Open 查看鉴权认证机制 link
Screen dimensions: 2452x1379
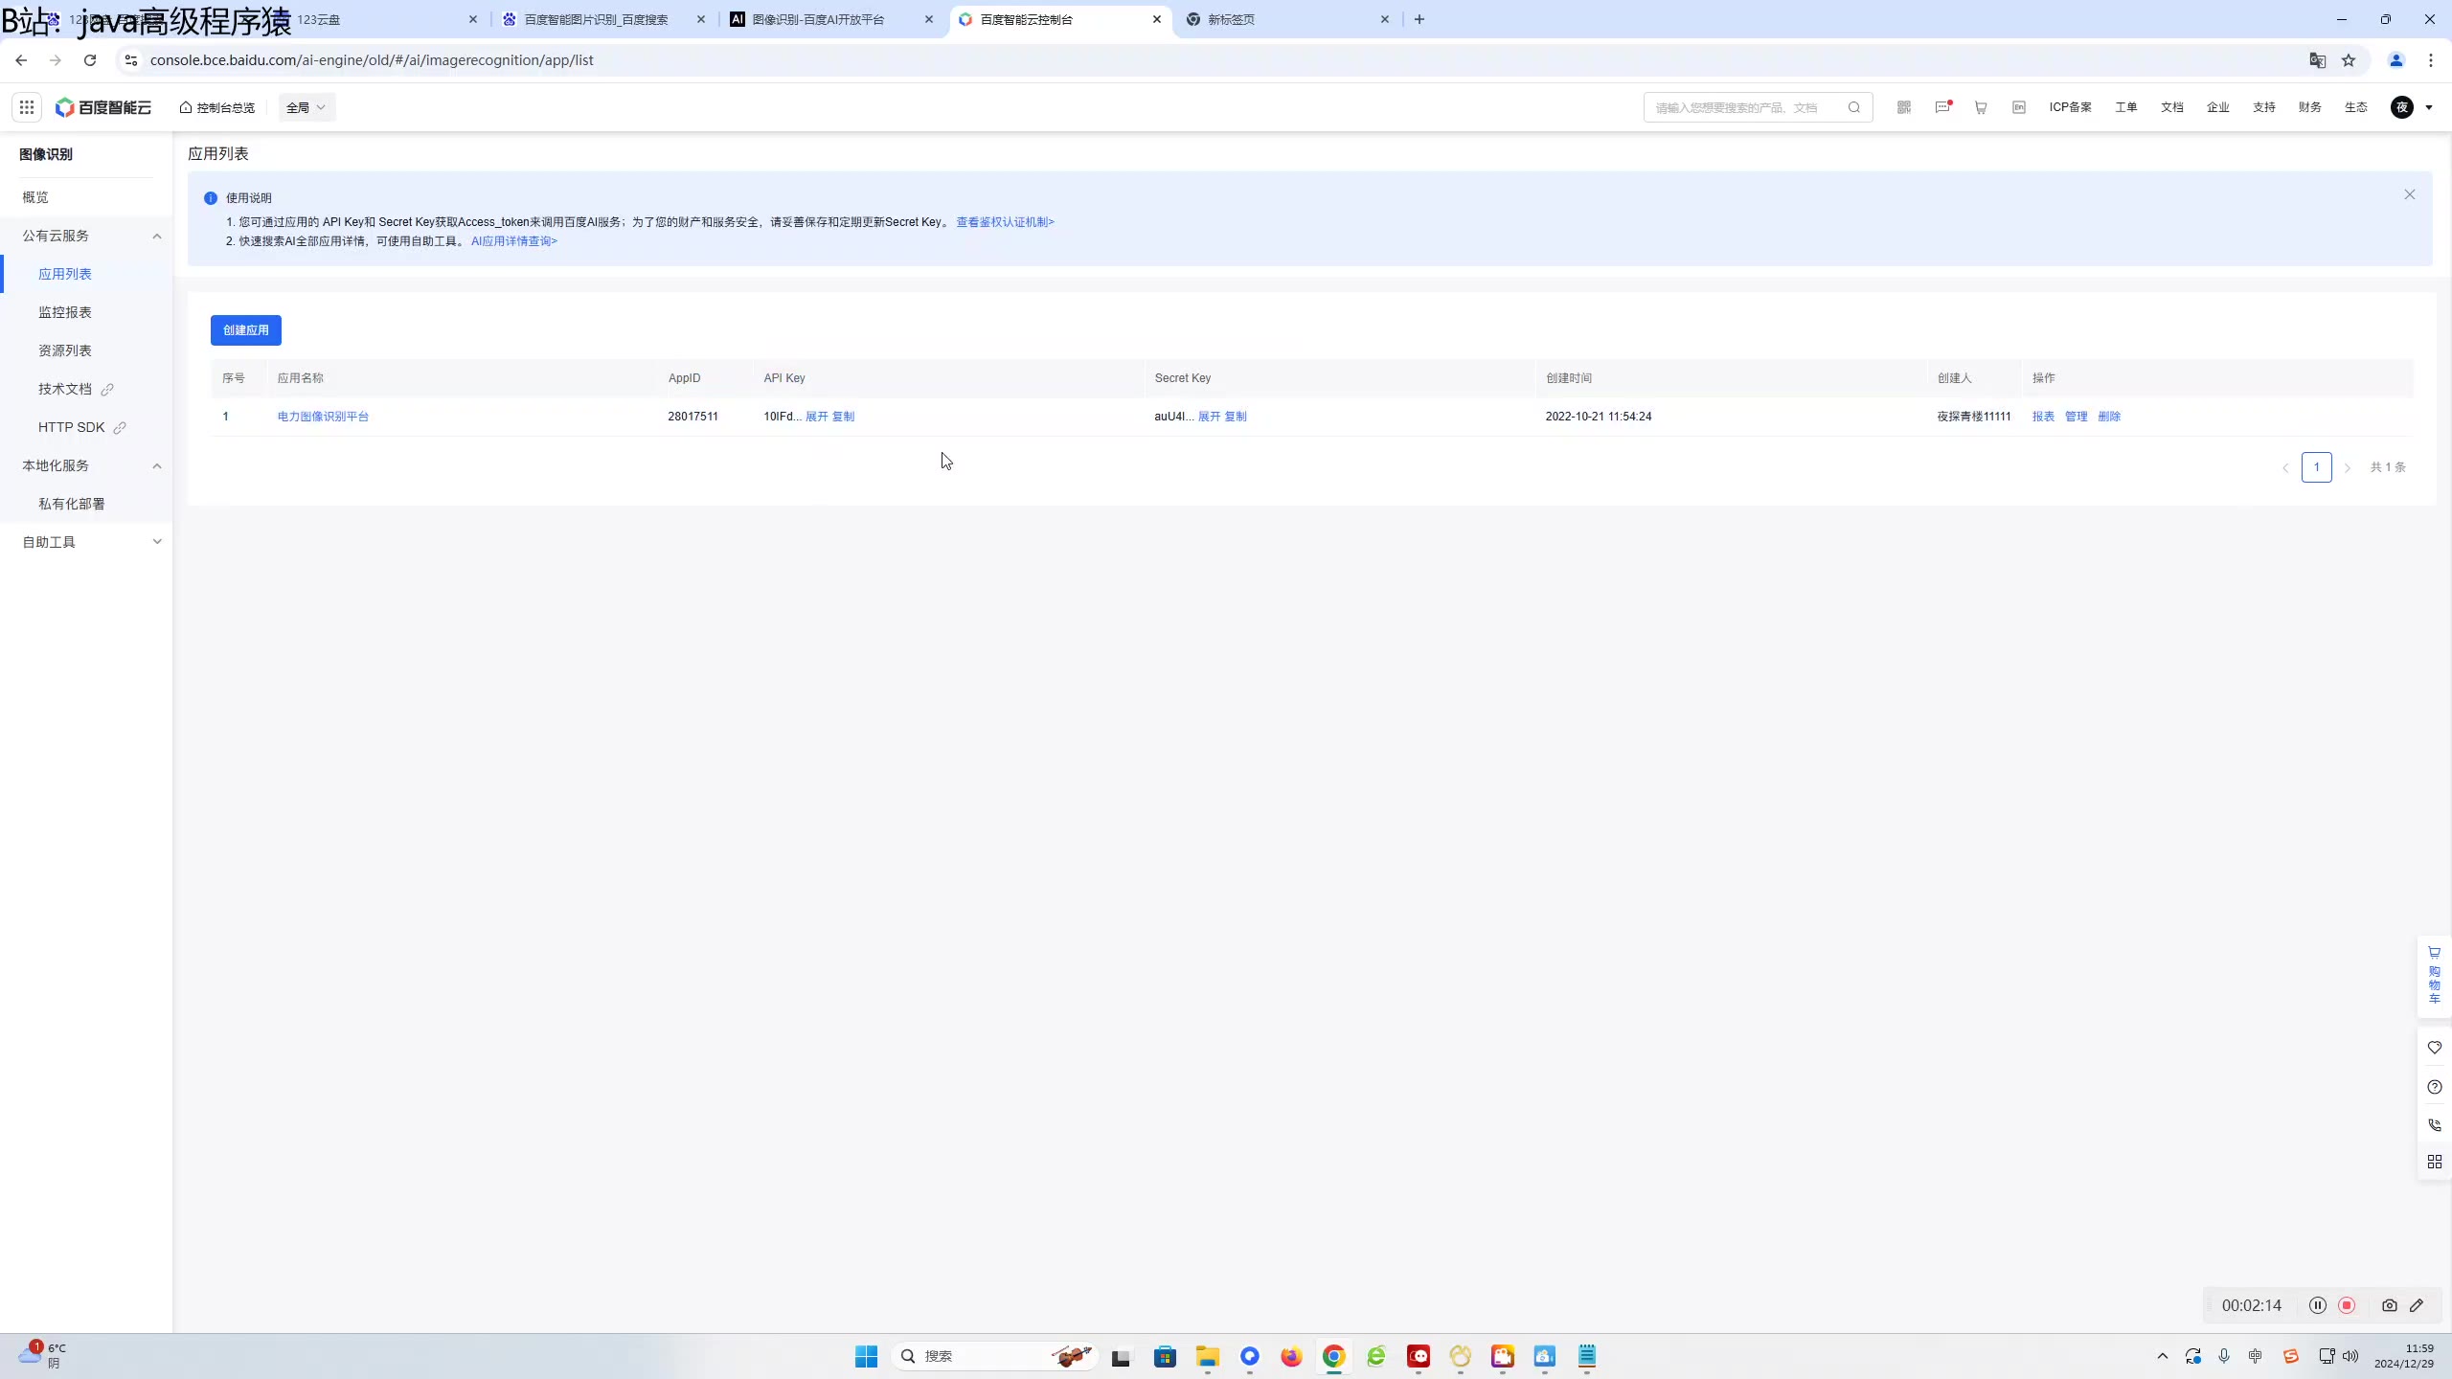pyautogui.click(x=1005, y=222)
